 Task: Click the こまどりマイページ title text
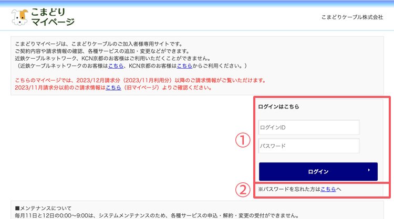[53, 17]
